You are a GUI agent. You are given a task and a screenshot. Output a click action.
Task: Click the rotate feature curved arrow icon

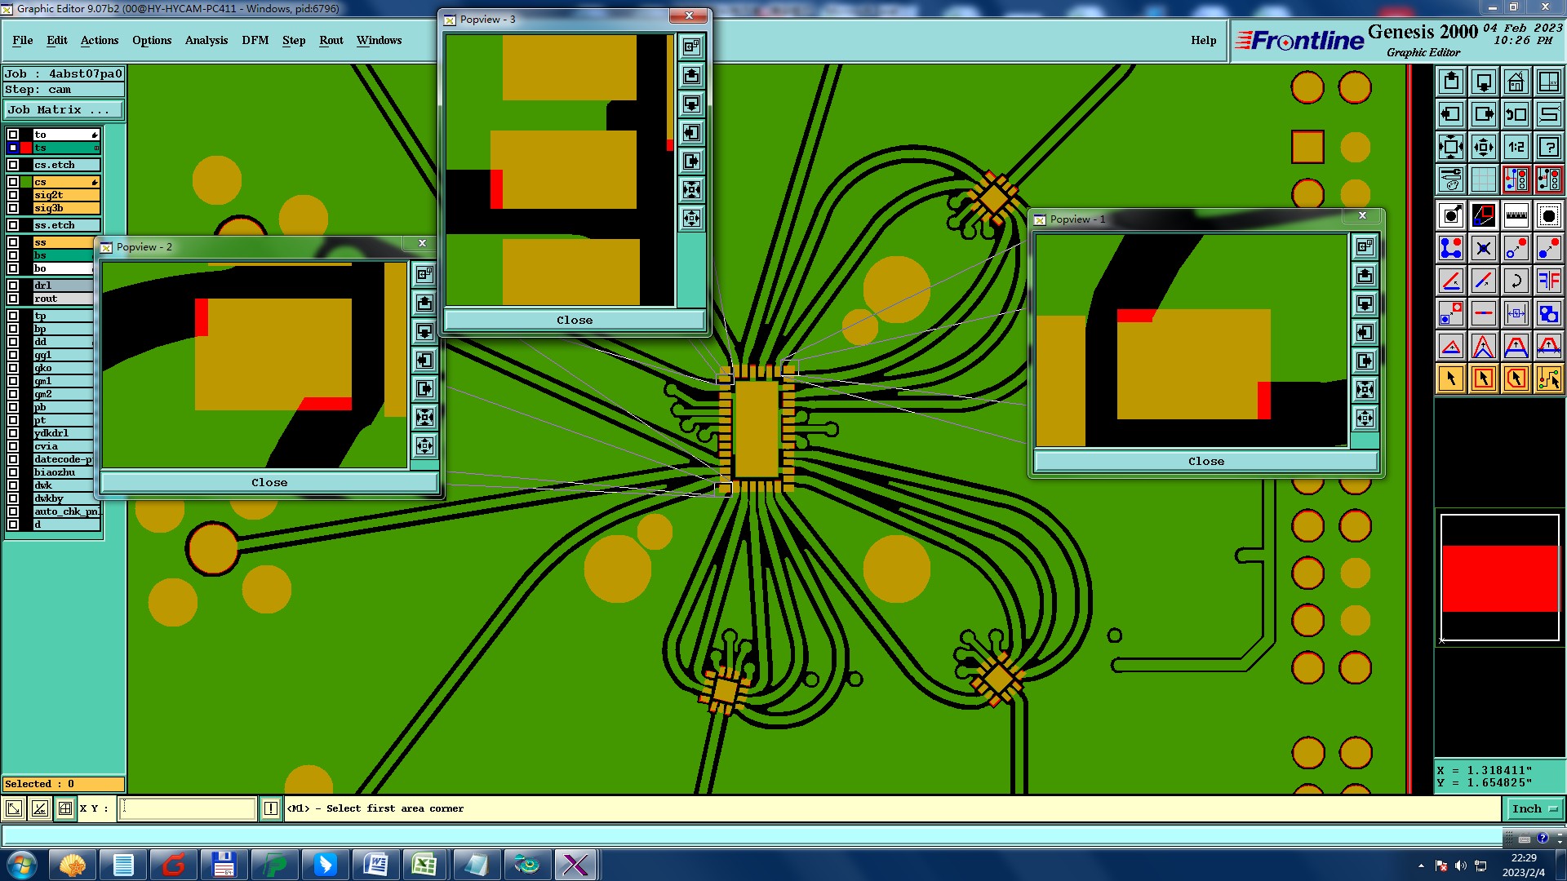coord(1516,281)
